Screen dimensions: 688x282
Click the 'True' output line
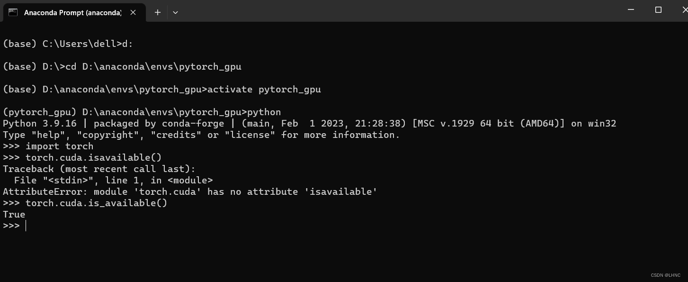click(x=14, y=214)
